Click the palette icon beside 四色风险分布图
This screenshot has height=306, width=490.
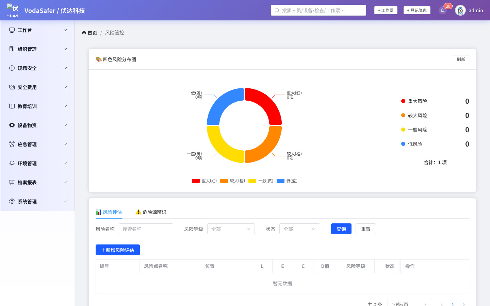pyautogui.click(x=99, y=59)
